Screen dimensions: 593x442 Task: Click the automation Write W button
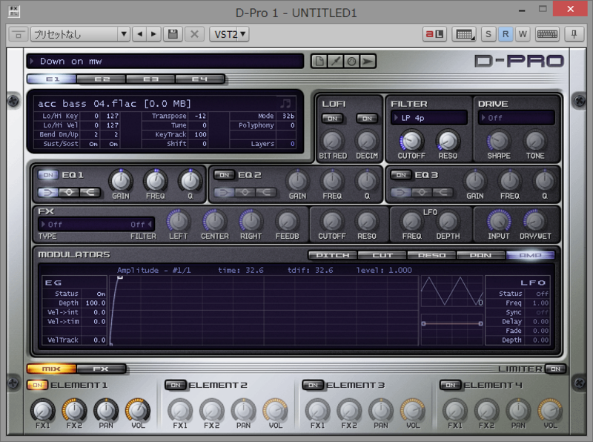click(x=523, y=34)
